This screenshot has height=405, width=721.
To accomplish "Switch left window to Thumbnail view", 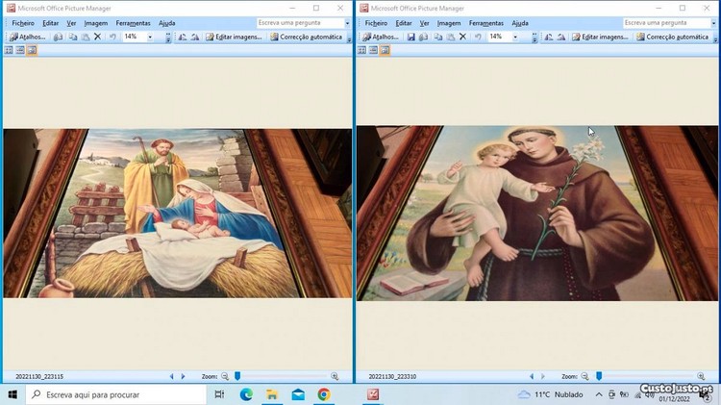I will (x=9, y=50).
